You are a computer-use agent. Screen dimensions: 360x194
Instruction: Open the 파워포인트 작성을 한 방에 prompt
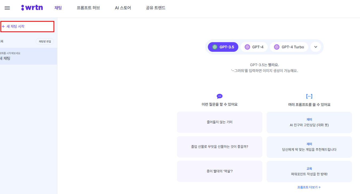pos(309,172)
